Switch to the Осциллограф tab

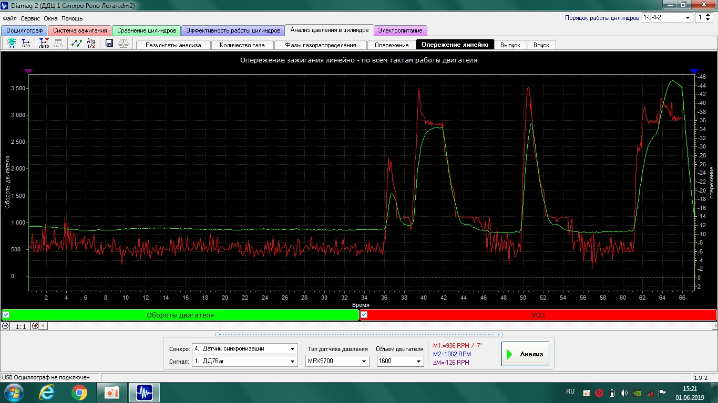[24, 30]
